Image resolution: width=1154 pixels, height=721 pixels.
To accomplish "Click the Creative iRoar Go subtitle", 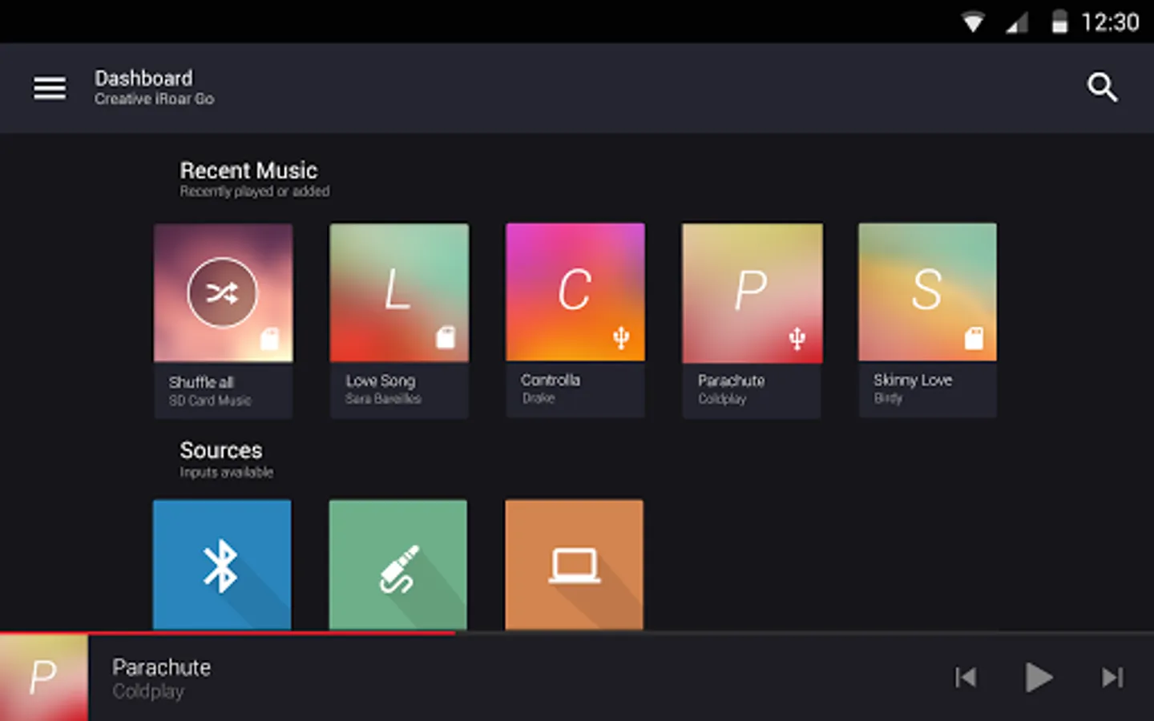I will pyautogui.click(x=154, y=99).
